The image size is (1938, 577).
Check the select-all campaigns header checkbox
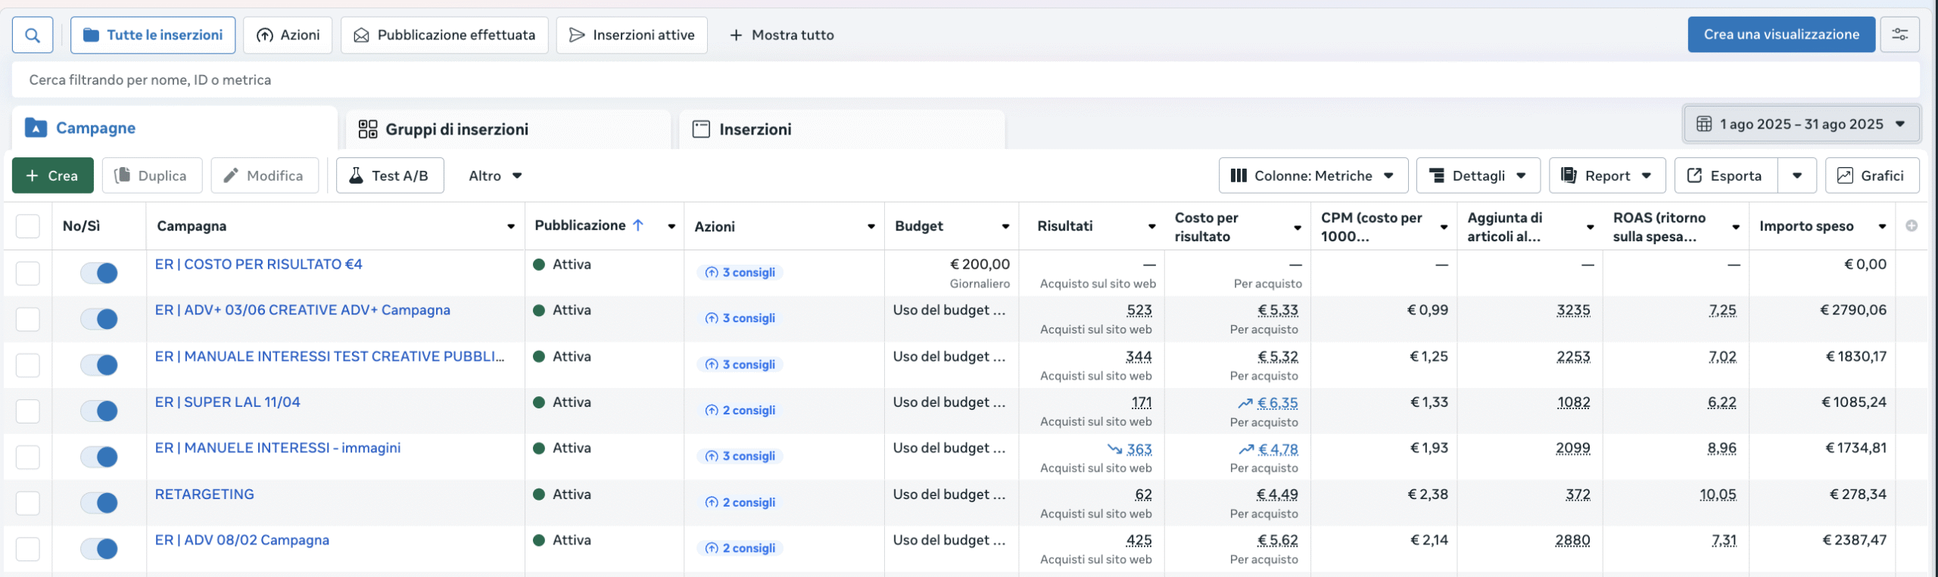pos(28,226)
